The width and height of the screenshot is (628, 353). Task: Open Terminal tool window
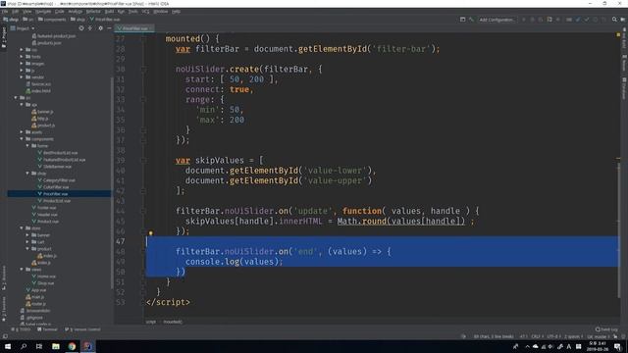pyautogui.click(x=47, y=329)
